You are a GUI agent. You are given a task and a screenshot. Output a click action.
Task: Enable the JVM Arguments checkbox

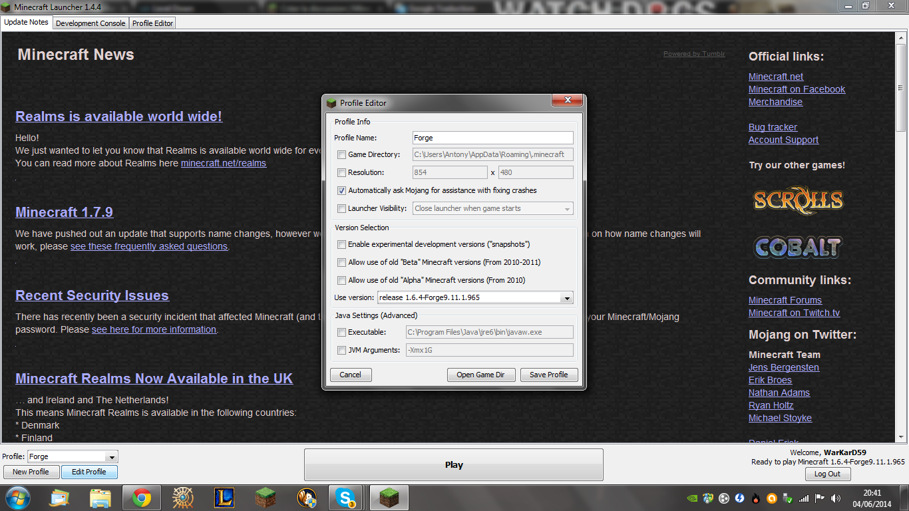click(342, 350)
